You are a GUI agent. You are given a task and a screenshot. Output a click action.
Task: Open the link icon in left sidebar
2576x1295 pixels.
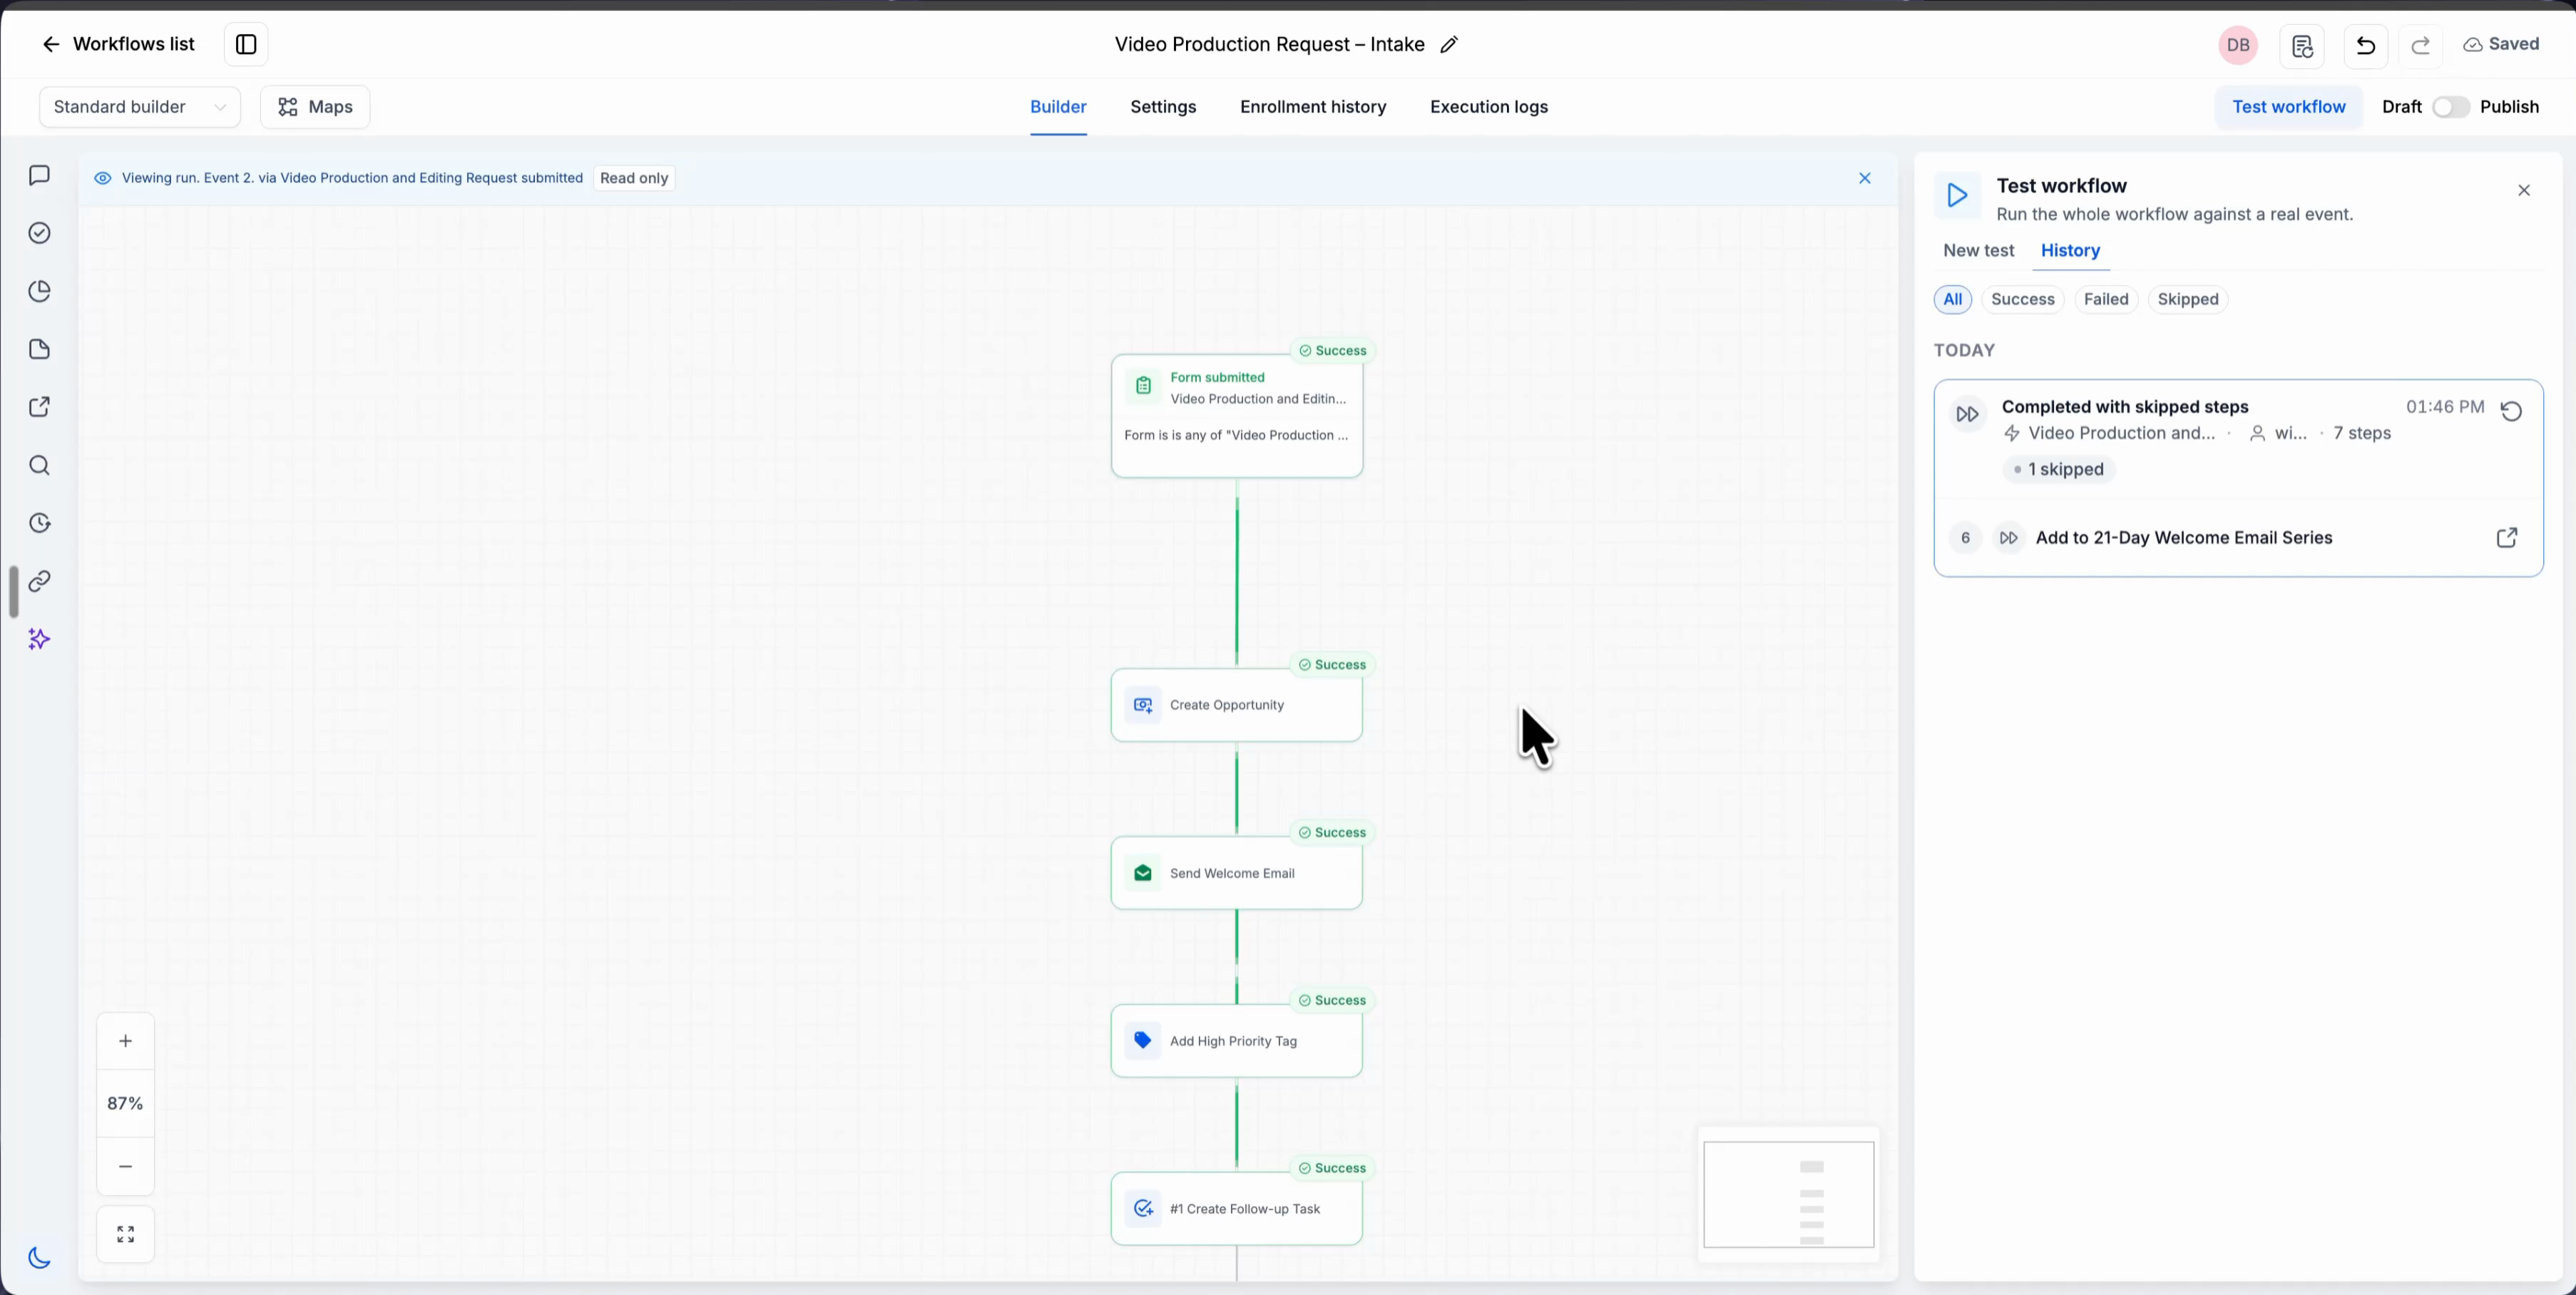tap(40, 581)
